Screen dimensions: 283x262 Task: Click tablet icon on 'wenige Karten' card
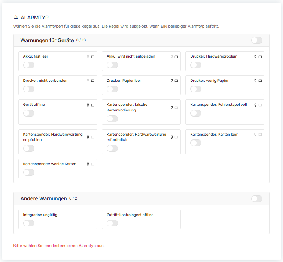click(93, 164)
